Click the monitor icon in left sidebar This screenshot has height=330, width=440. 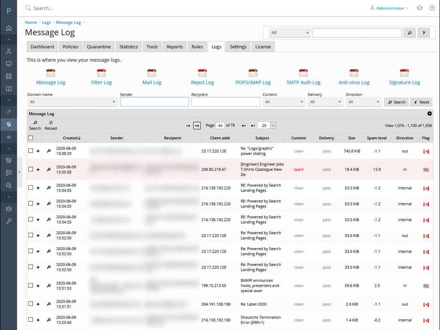9,64
